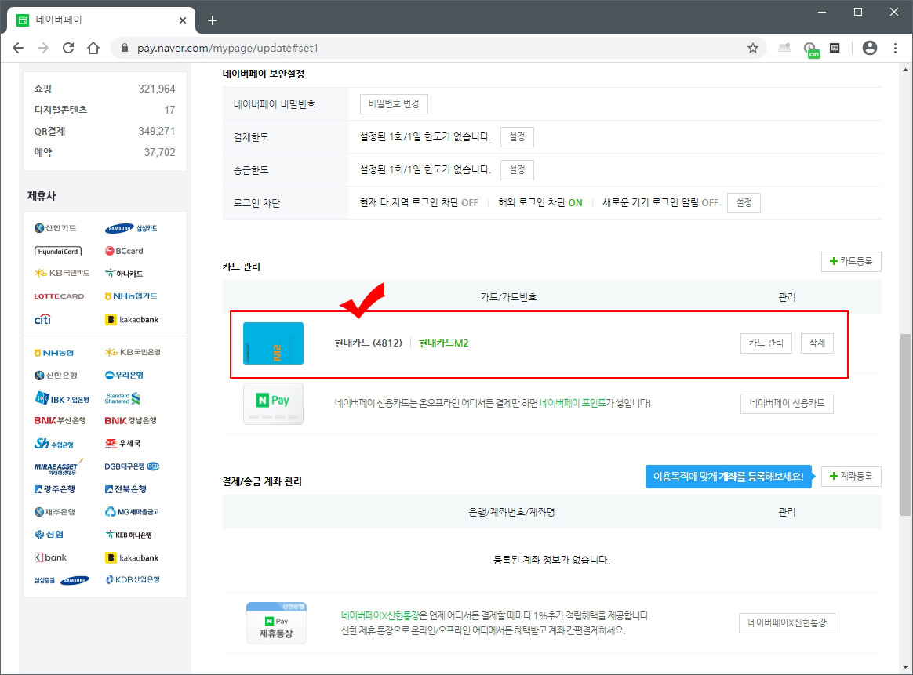
Task: Bookmark this page with the star icon
Action: coord(753,49)
